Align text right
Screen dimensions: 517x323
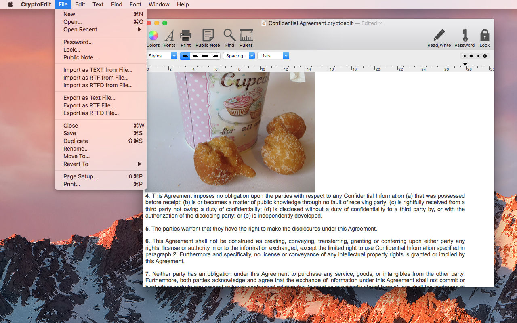[x=215, y=56]
